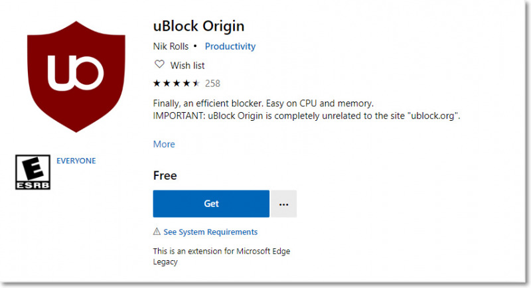Image resolution: width=531 pixels, height=288 pixels.
Task: Click the 258 ratings count
Action: click(212, 84)
